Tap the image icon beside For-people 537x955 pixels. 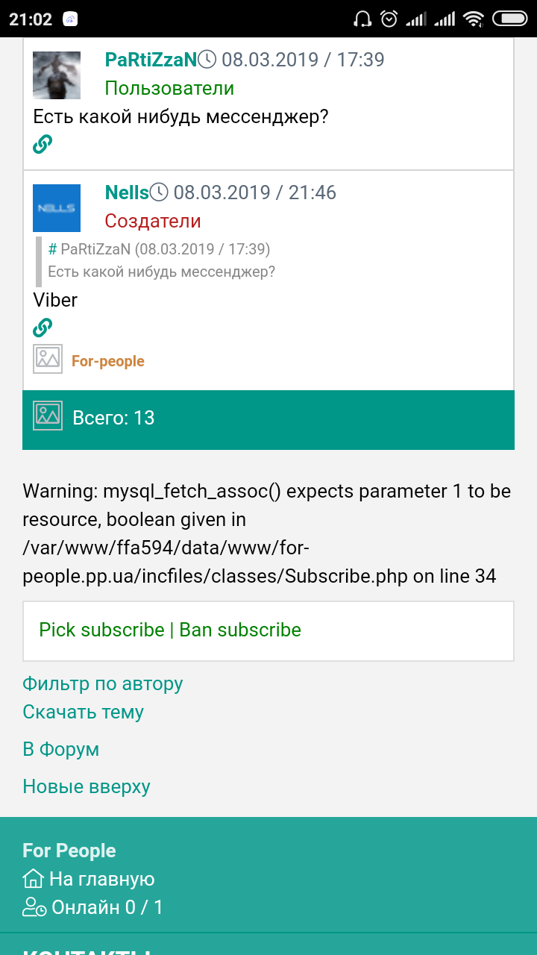(x=48, y=359)
